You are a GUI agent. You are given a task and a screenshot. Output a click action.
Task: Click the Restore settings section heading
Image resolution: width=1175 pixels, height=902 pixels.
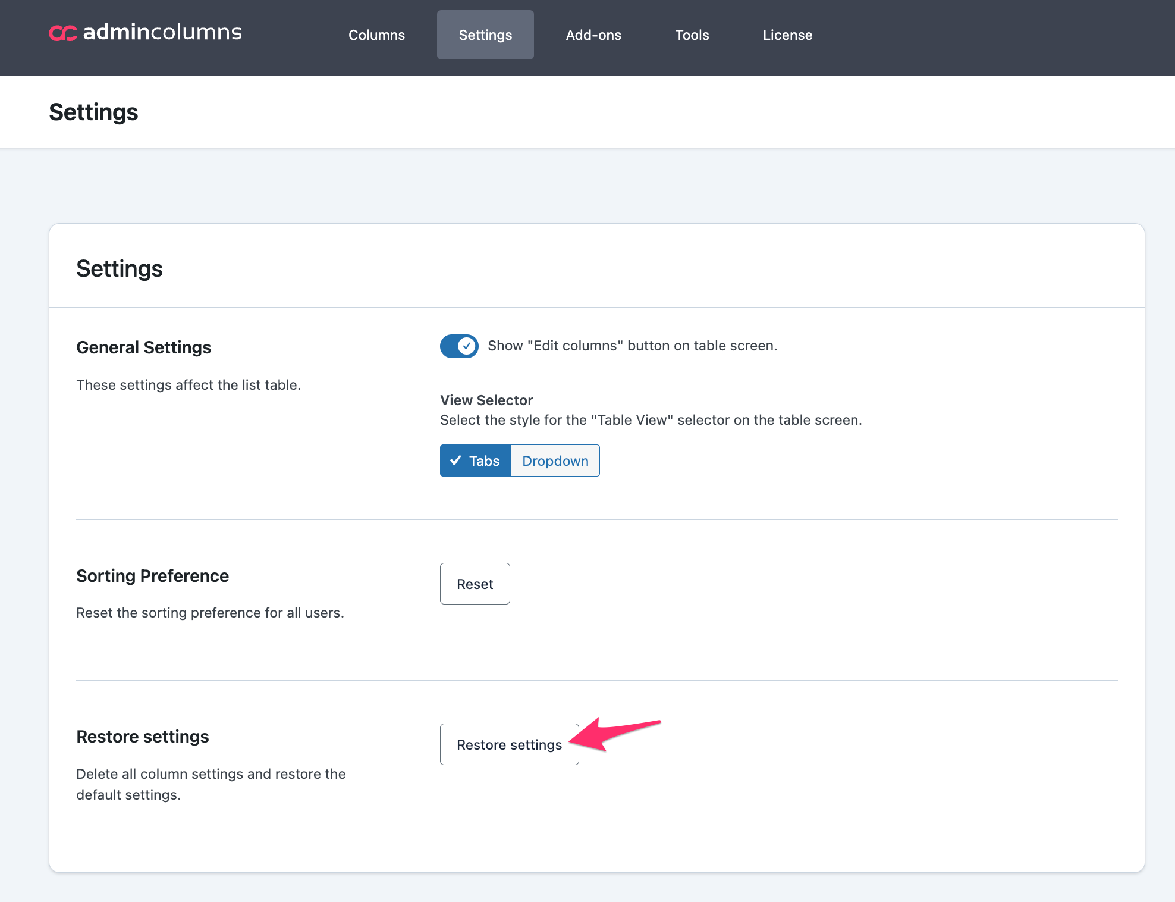click(143, 737)
